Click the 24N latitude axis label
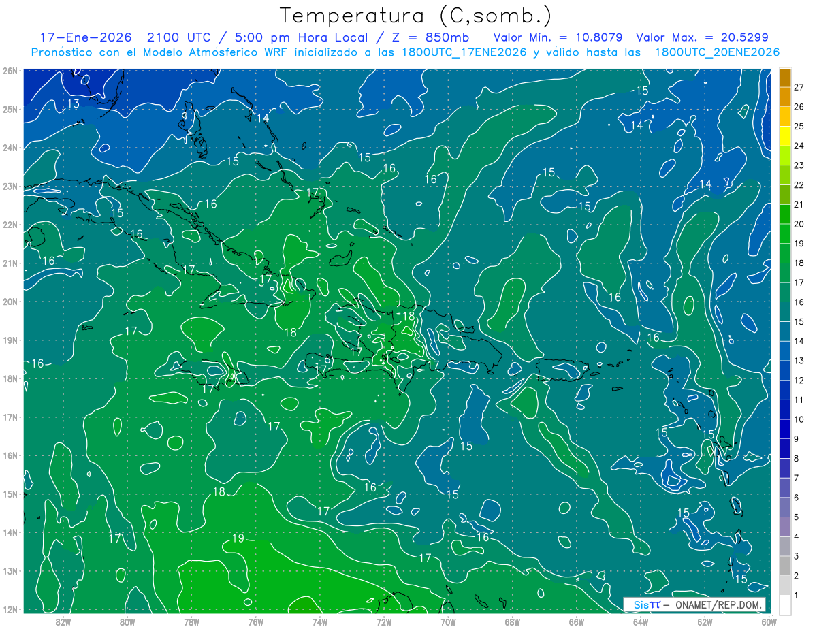This screenshot has height=631, width=817. point(10,148)
